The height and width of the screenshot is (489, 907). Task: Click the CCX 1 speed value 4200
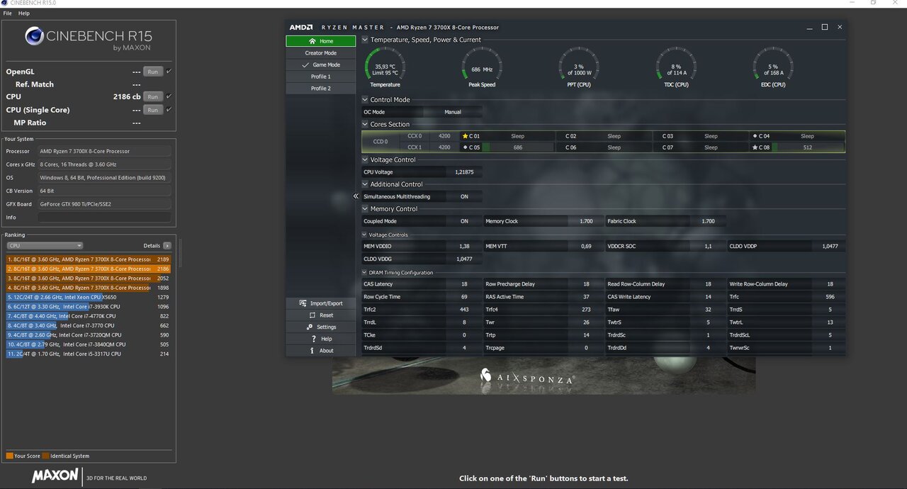point(444,147)
